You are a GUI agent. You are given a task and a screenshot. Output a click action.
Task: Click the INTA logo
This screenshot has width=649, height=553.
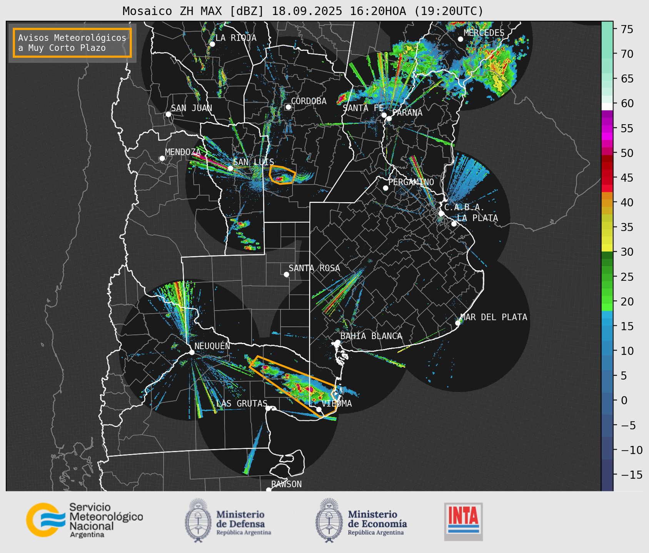463,521
